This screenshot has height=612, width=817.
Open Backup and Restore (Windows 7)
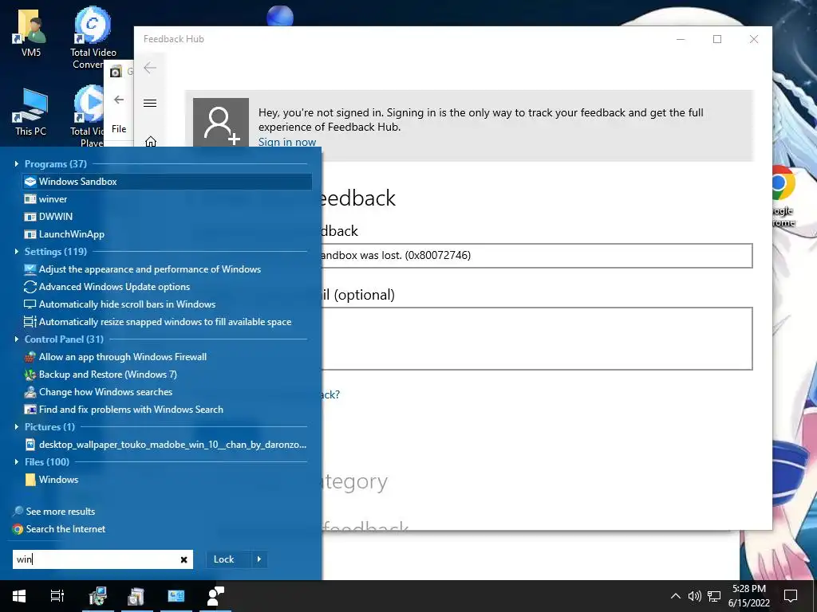tap(101, 375)
